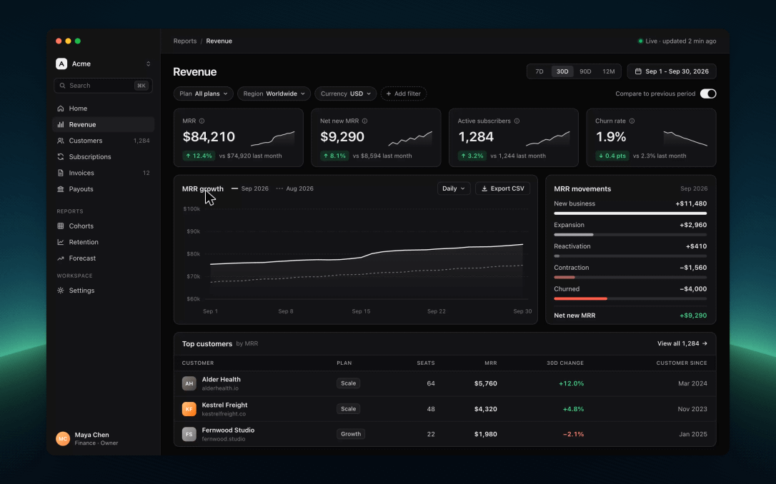This screenshot has width=776, height=484.
Task: Click the plus icon on Add filter
Action: click(389, 94)
